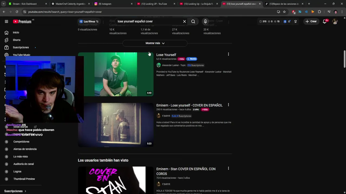Open the media controls music note icon

[x=329, y=12]
